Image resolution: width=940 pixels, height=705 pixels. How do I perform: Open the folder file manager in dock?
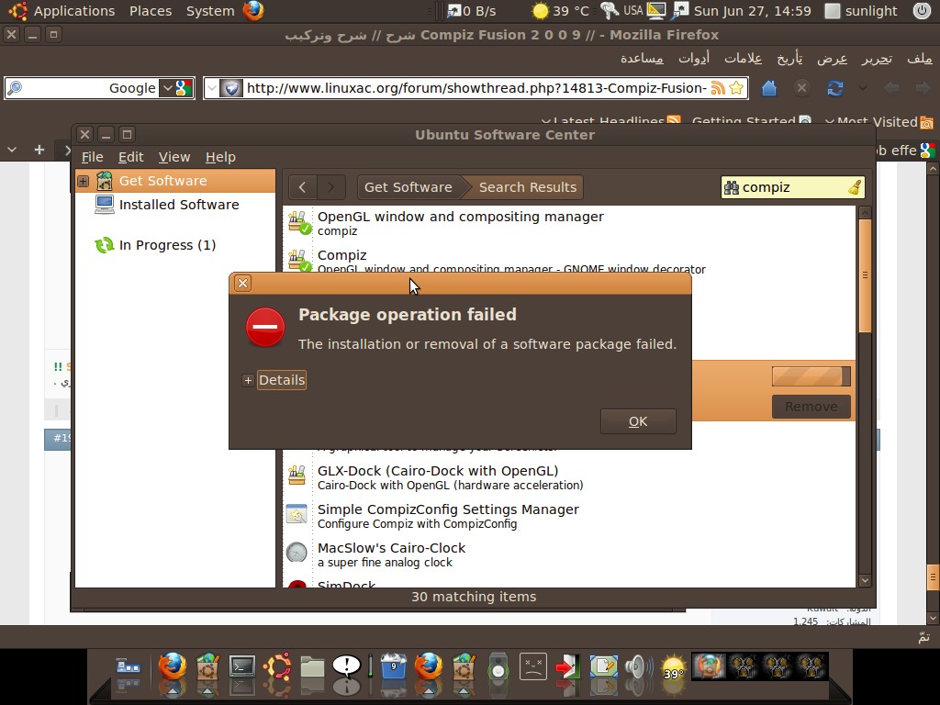tap(312, 667)
